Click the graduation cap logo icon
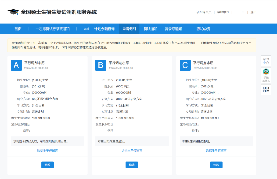The image size is (277, 179). [14, 11]
